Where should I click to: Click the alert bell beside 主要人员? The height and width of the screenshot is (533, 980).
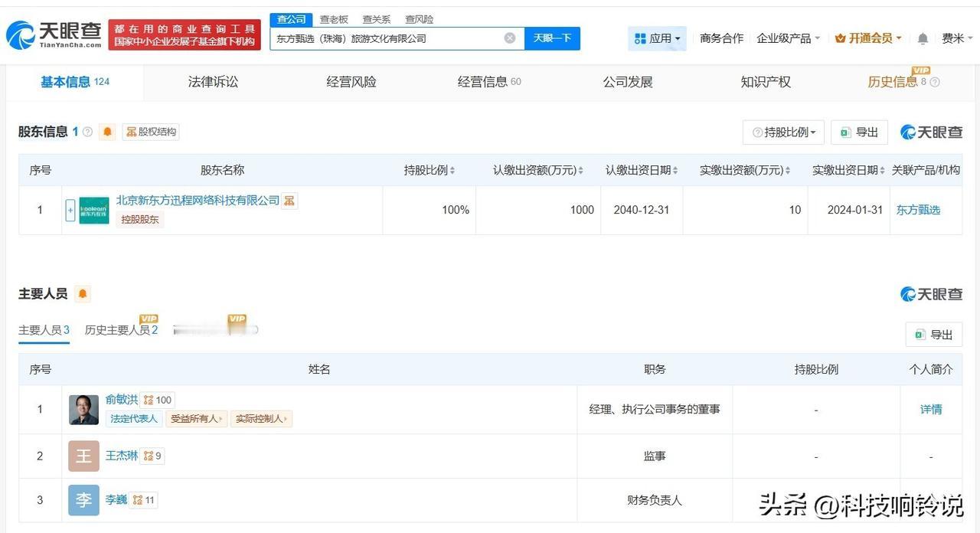[83, 294]
